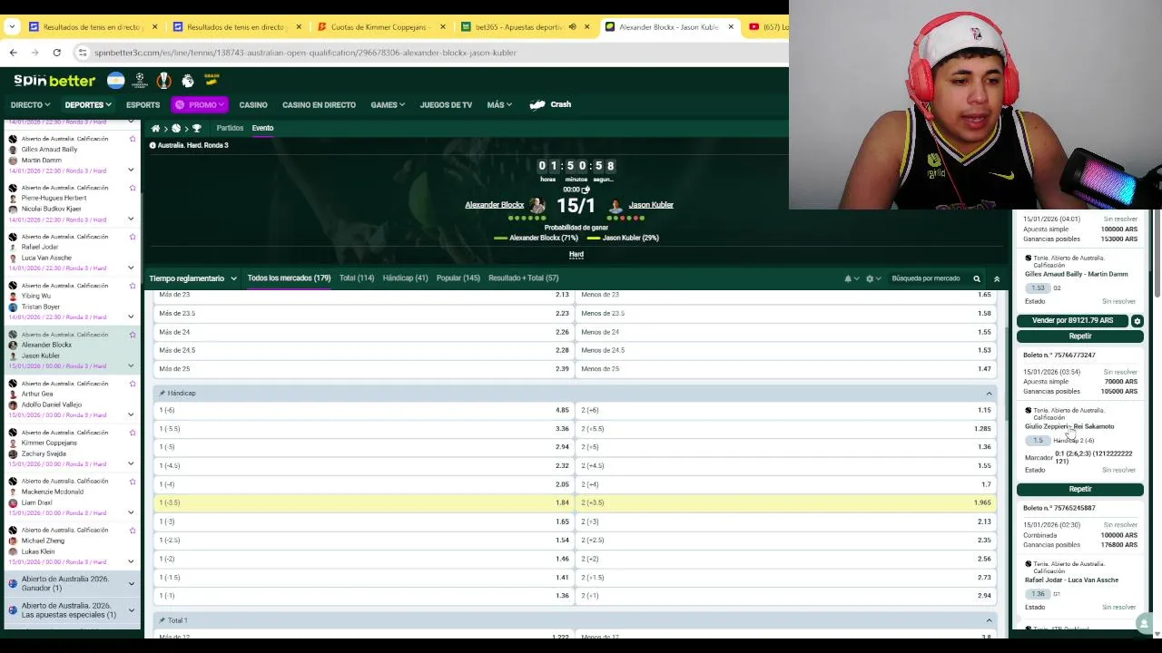Click the info icon beside Australia. Hard. Ronda 3
Viewport: 1162px width, 653px height.
tap(153, 145)
